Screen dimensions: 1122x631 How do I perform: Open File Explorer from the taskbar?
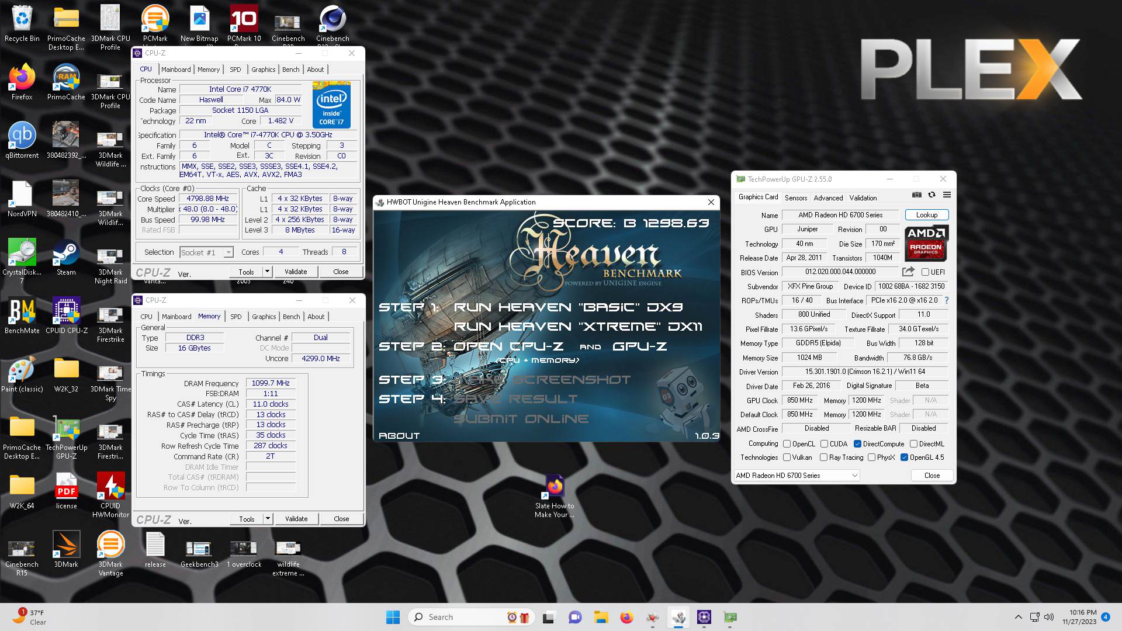point(601,617)
